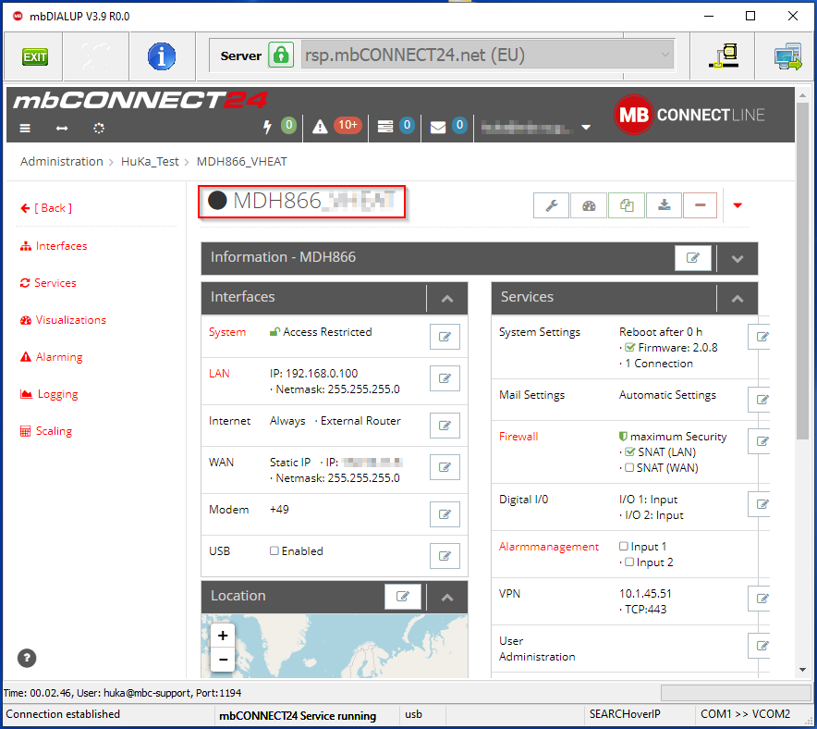Viewport: 817px width, 729px height.
Task: Zoom out on the location map
Action: [223, 660]
